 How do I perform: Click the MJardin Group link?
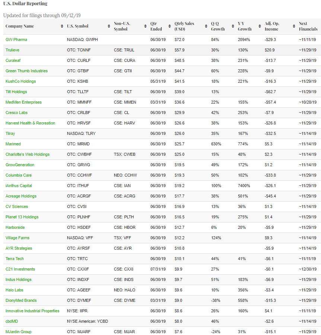pos(19,332)
